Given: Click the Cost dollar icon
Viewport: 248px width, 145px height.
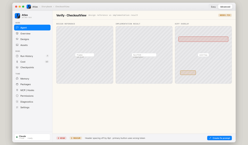Looking at the screenshot, I should [17, 62].
